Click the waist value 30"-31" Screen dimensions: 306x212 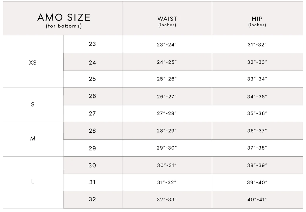(x=167, y=166)
